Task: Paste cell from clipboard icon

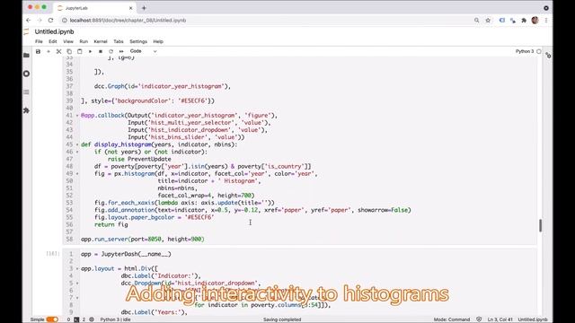Action: (80, 52)
